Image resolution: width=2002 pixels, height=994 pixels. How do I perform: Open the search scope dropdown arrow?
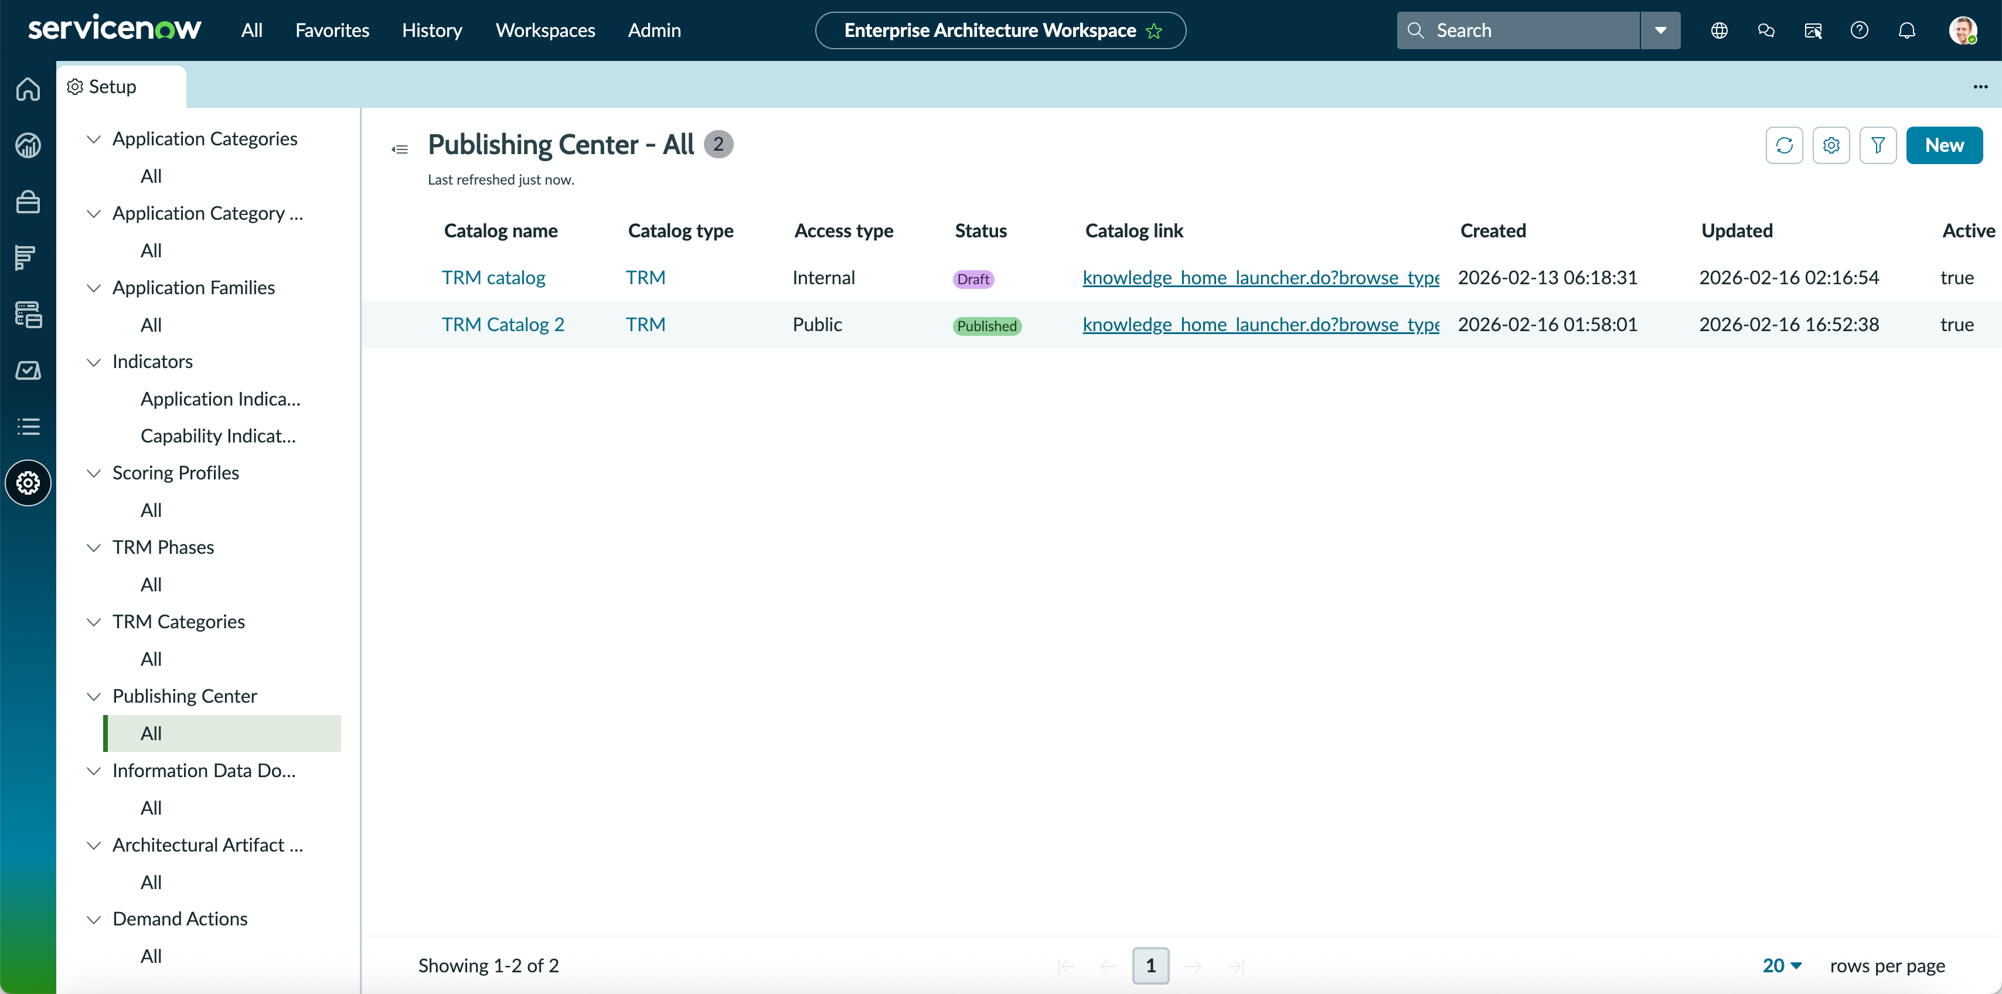[x=1661, y=30]
